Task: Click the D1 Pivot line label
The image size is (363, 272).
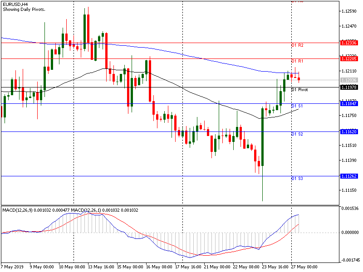Action: (x=299, y=90)
